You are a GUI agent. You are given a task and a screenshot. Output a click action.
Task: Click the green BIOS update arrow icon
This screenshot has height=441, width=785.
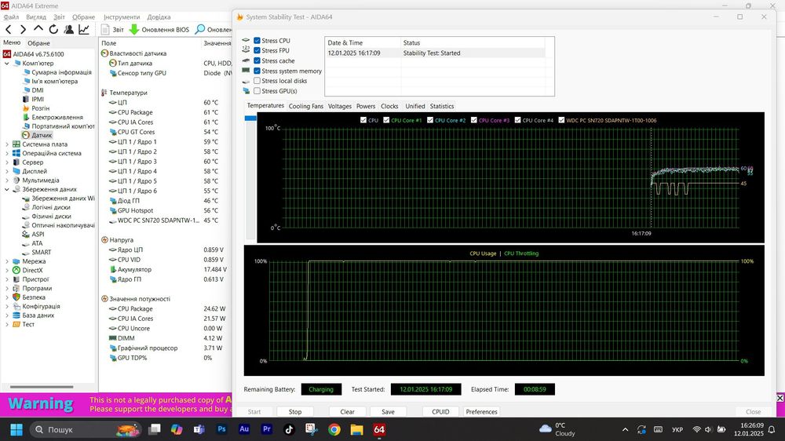[x=133, y=30]
